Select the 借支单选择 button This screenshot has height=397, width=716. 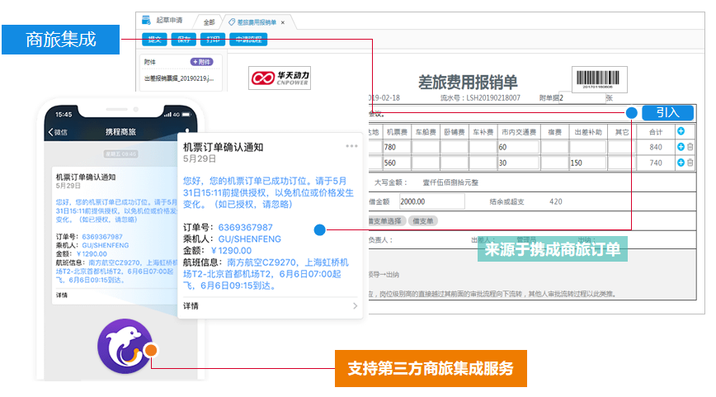(x=387, y=221)
